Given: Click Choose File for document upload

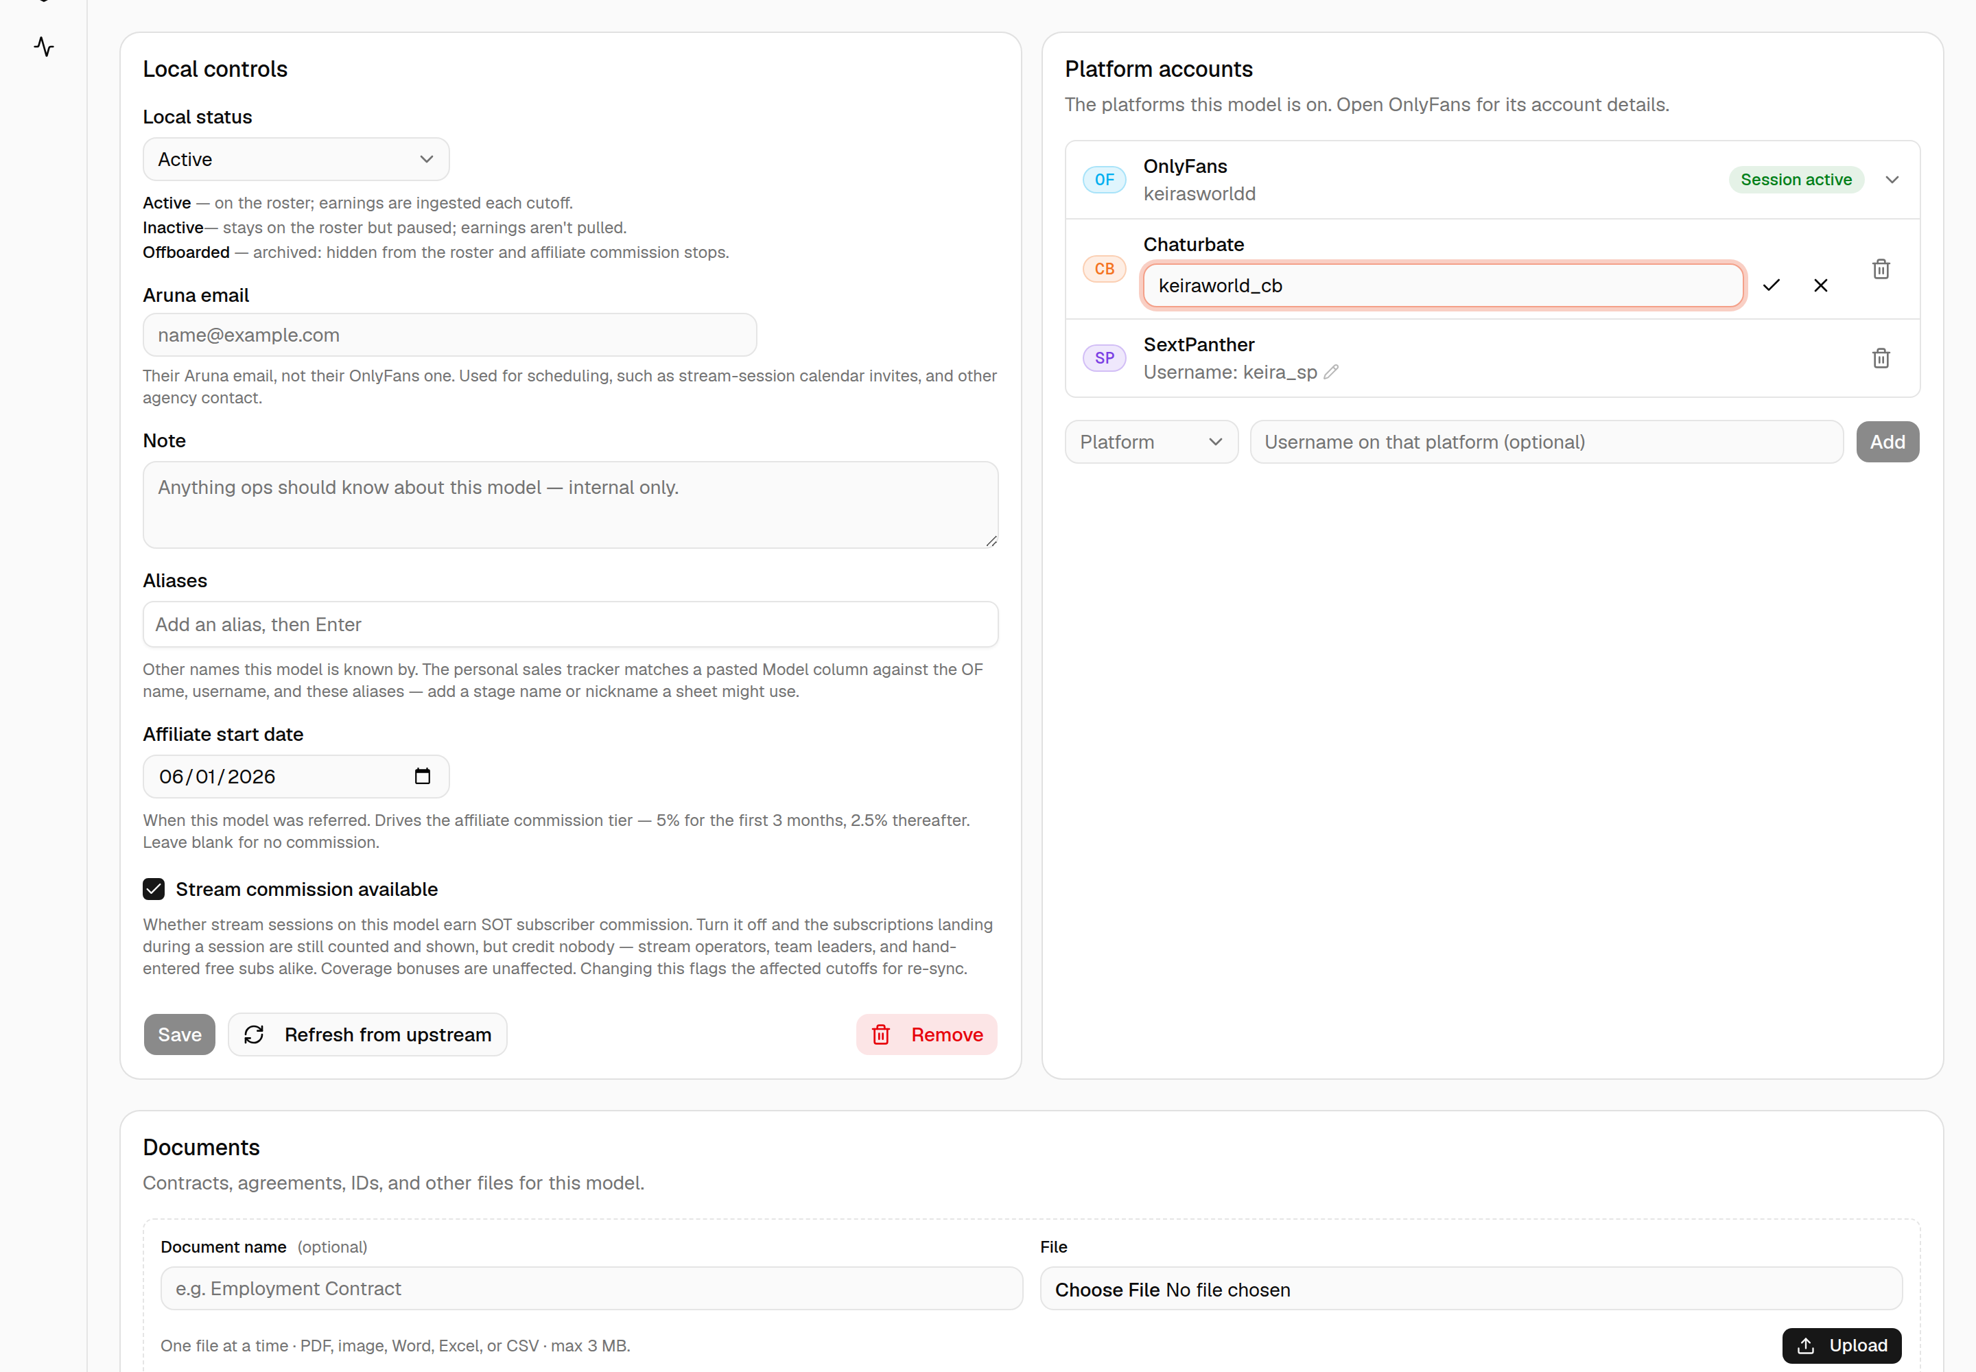Looking at the screenshot, I should (x=1107, y=1290).
